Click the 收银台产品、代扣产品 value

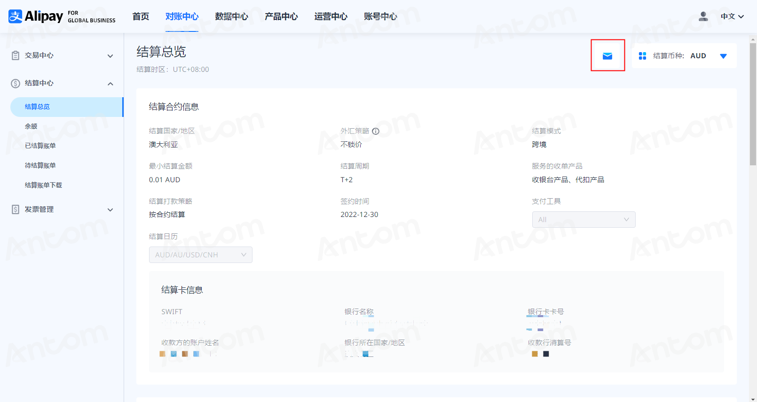(568, 180)
